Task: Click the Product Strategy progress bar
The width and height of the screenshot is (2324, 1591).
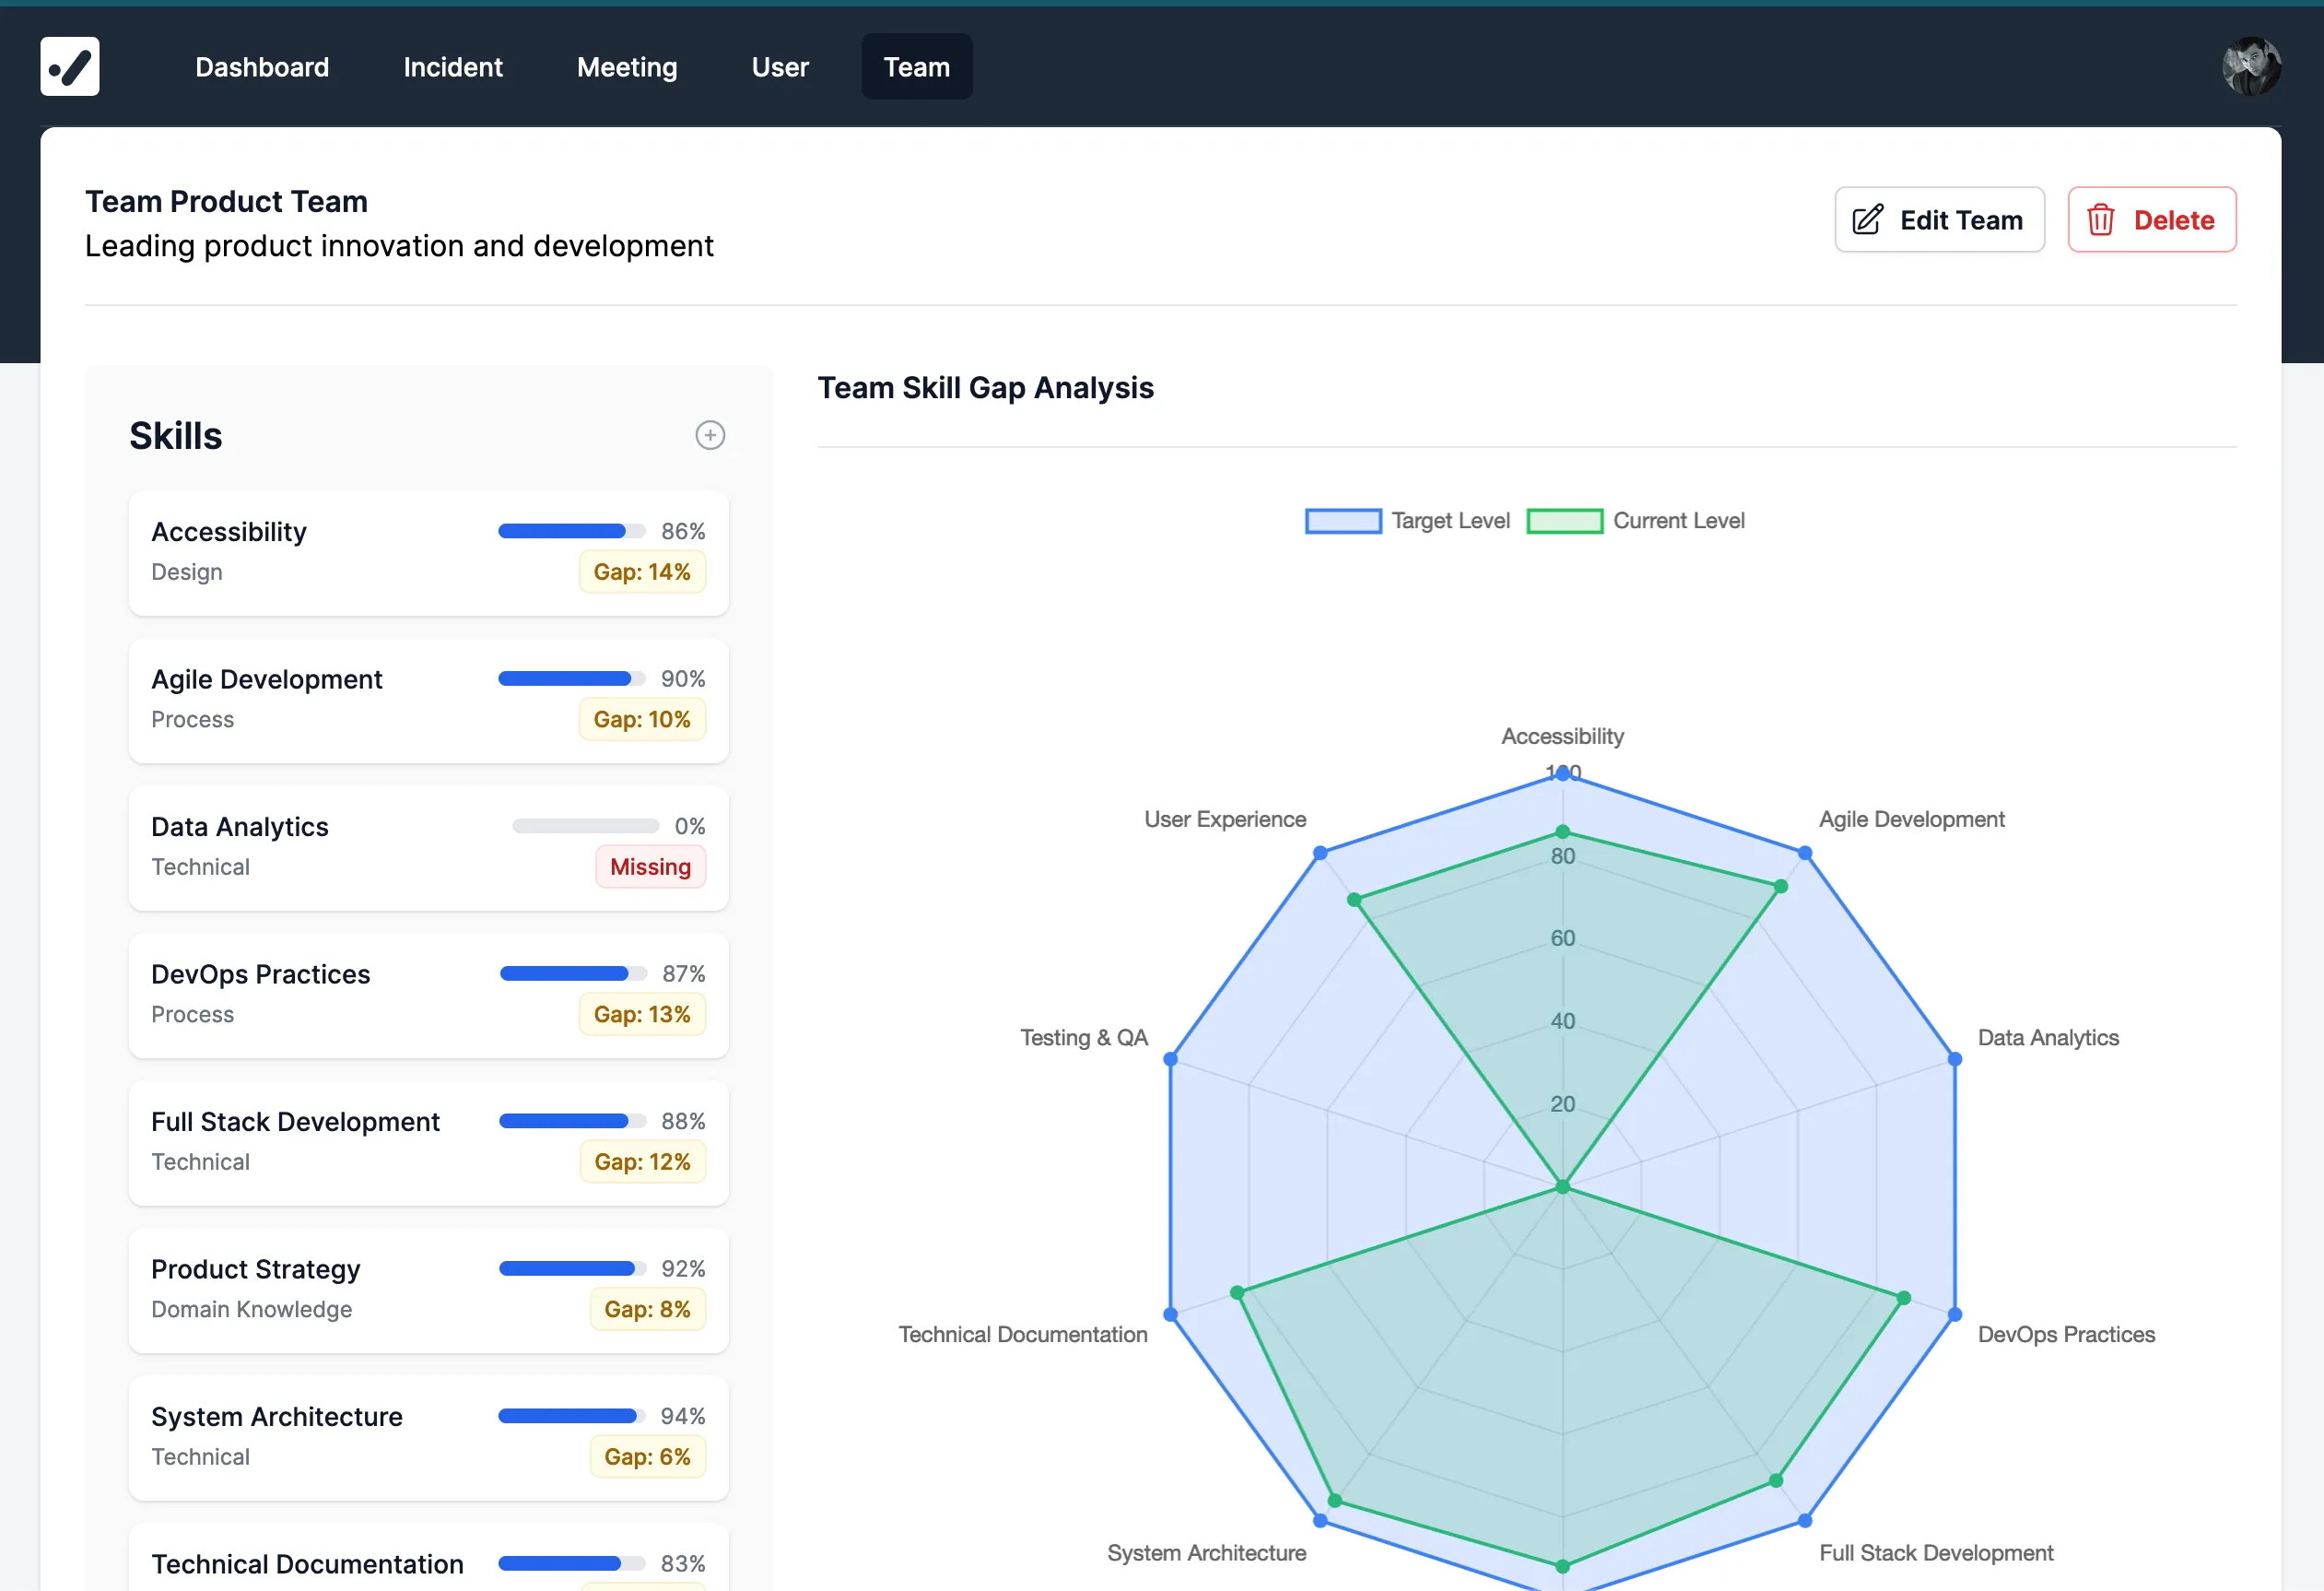Action: (573, 1268)
